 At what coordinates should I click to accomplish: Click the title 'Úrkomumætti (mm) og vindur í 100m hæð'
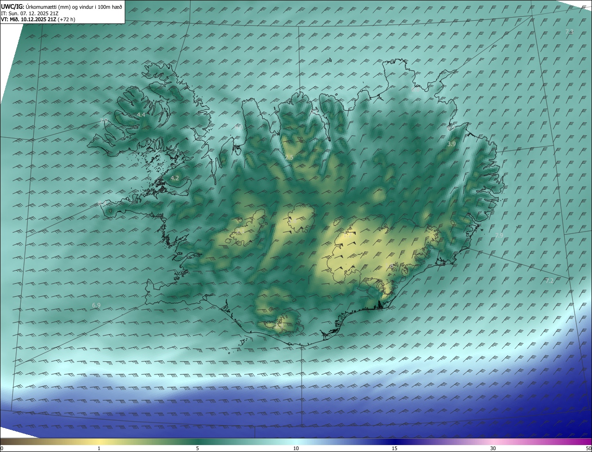click(x=74, y=6)
